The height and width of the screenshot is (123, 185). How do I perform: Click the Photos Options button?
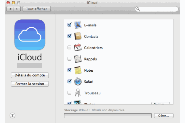click(161, 103)
